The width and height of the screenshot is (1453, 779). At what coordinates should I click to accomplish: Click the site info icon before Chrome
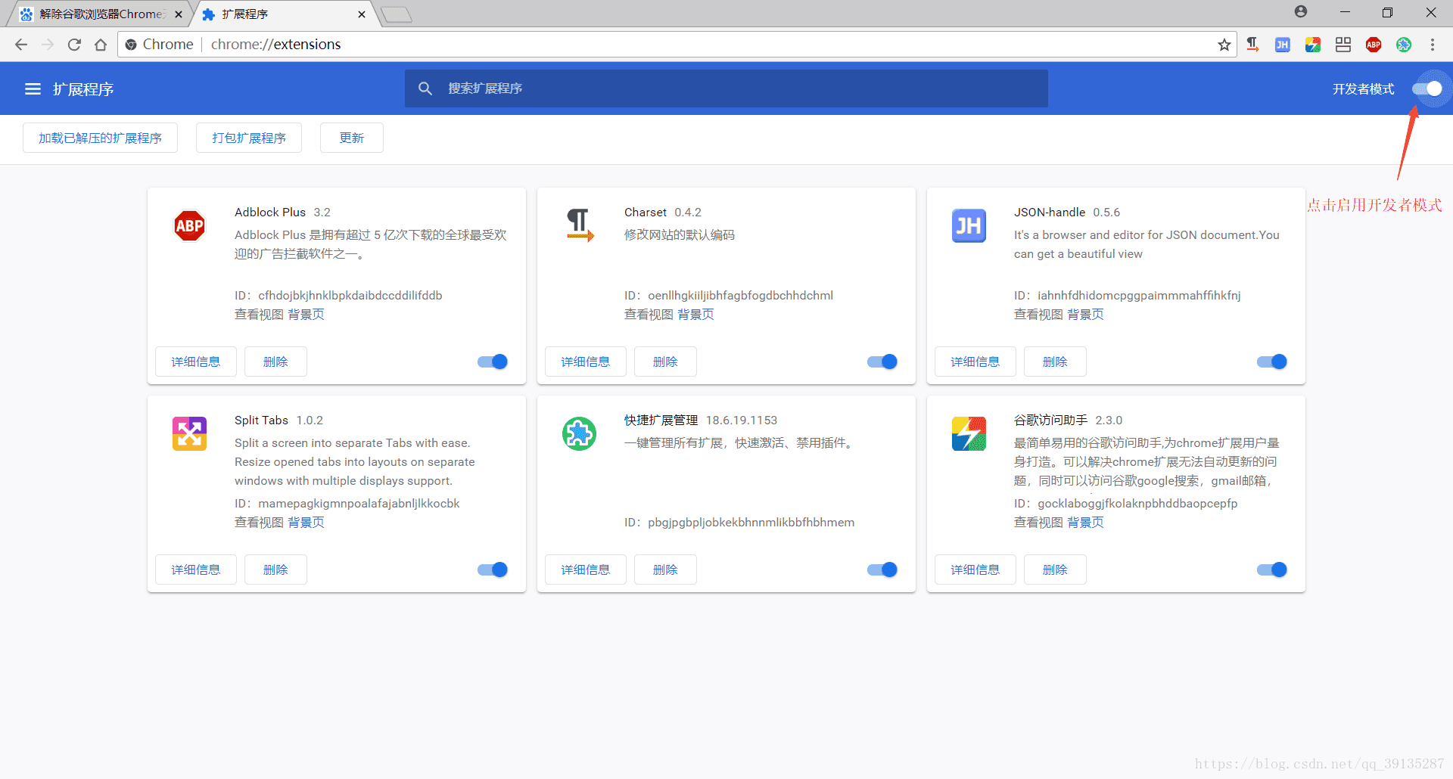(x=131, y=45)
